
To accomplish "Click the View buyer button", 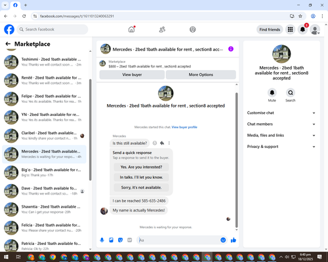I will tap(132, 75).
